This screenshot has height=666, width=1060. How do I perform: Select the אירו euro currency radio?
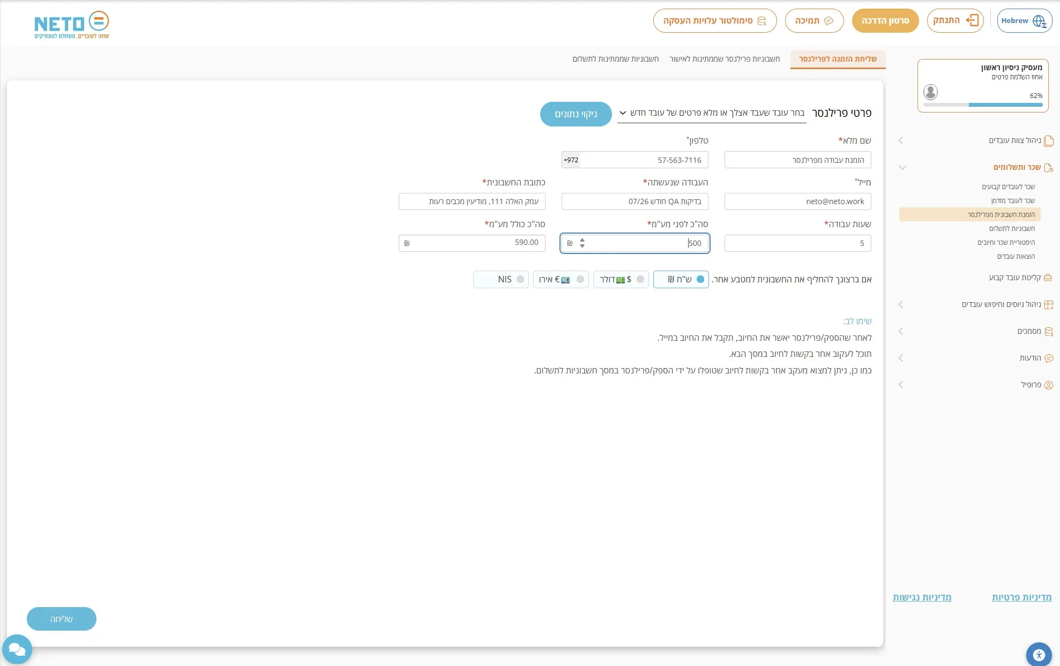[580, 279]
